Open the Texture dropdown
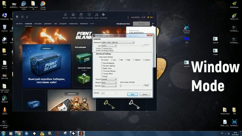The image size is (242, 136). click(x=109, y=79)
